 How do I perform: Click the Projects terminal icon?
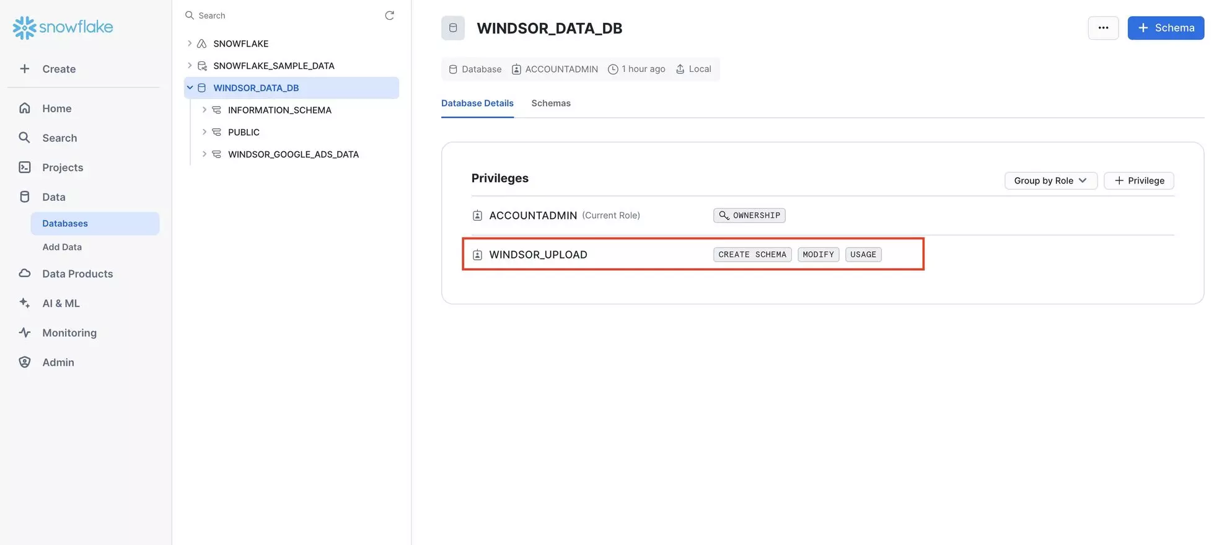click(x=25, y=167)
